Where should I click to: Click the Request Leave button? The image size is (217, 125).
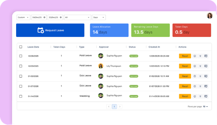coord(50,30)
